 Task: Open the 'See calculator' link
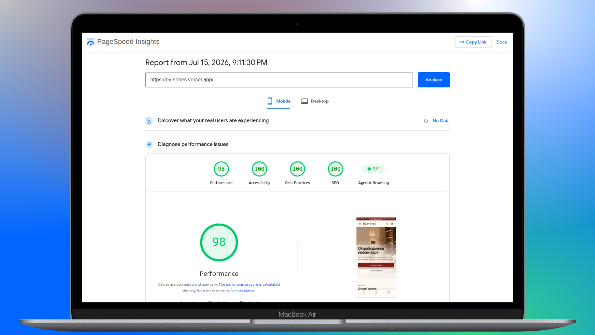[242, 291]
